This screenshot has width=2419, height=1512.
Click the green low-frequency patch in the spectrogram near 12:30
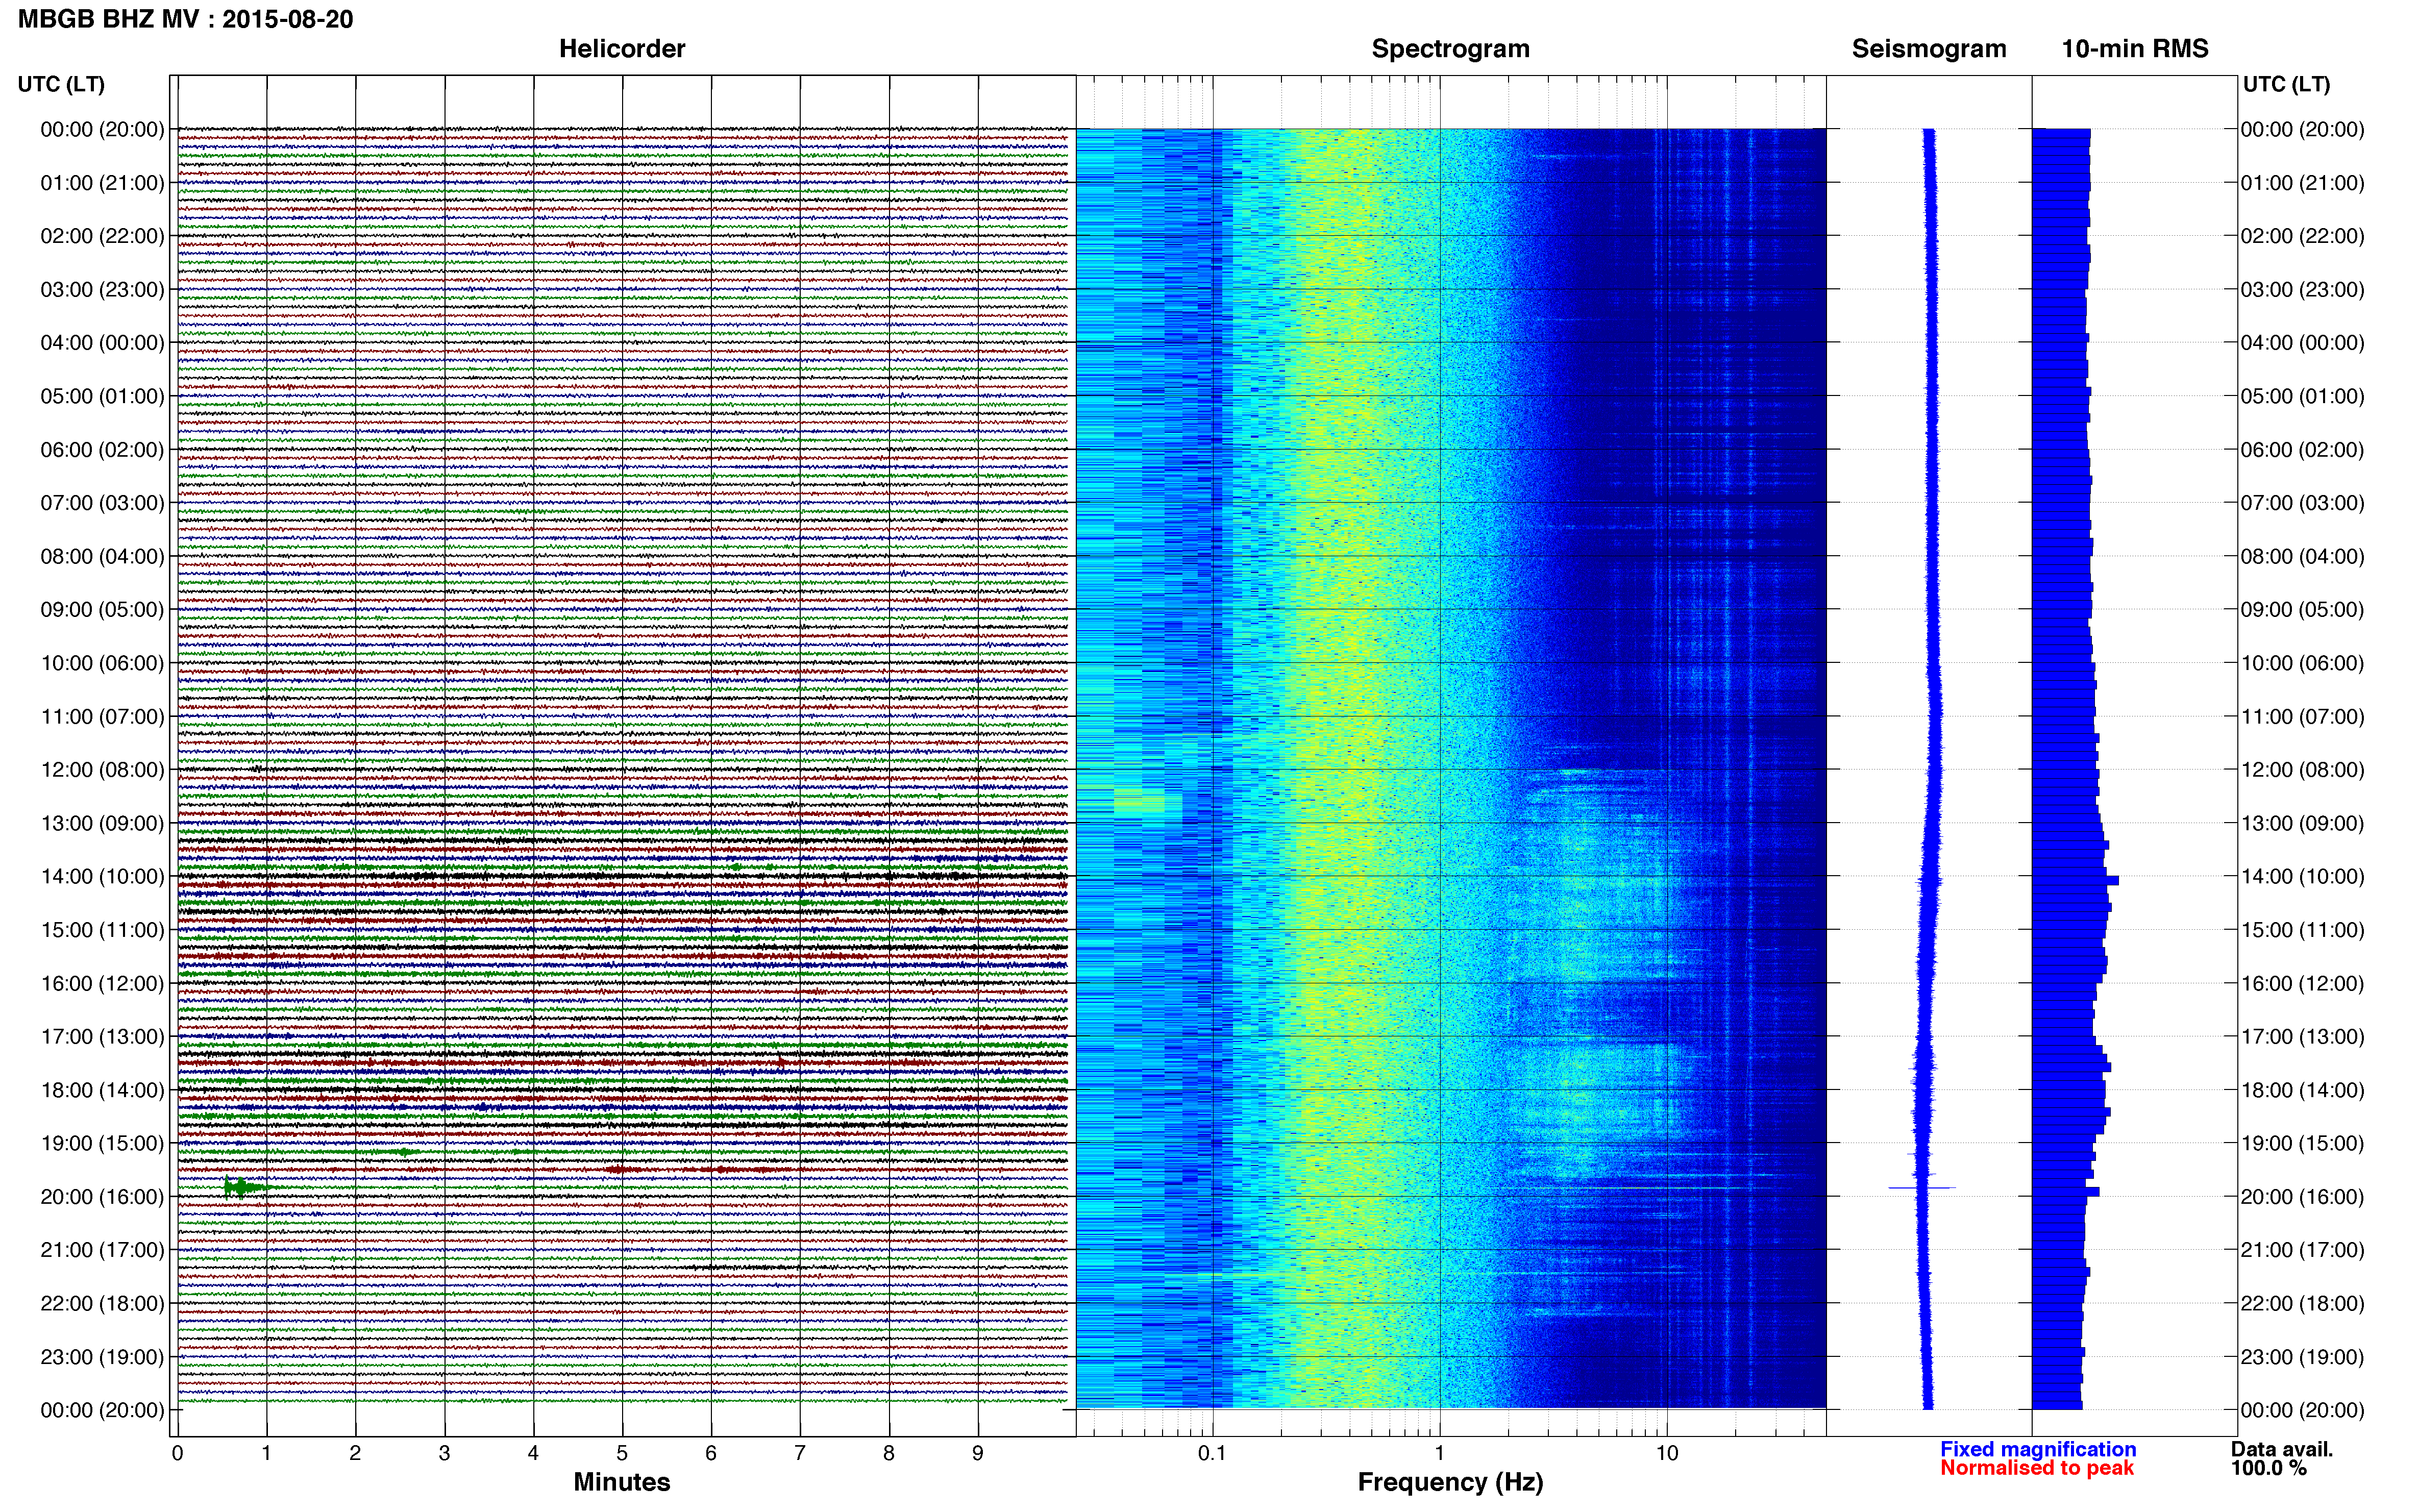click(x=1139, y=803)
